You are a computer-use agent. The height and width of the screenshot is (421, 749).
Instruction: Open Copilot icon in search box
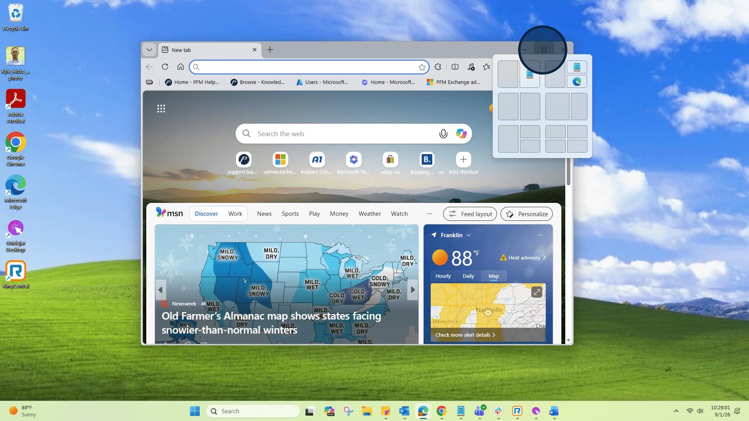pyautogui.click(x=461, y=134)
